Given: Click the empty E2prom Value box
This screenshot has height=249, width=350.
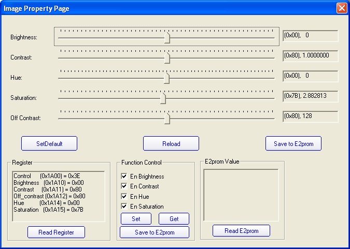Looking at the screenshot, I should tap(241, 195).
